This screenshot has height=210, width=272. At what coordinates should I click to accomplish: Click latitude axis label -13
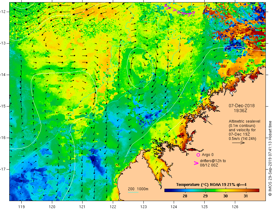click(x=3, y=43)
